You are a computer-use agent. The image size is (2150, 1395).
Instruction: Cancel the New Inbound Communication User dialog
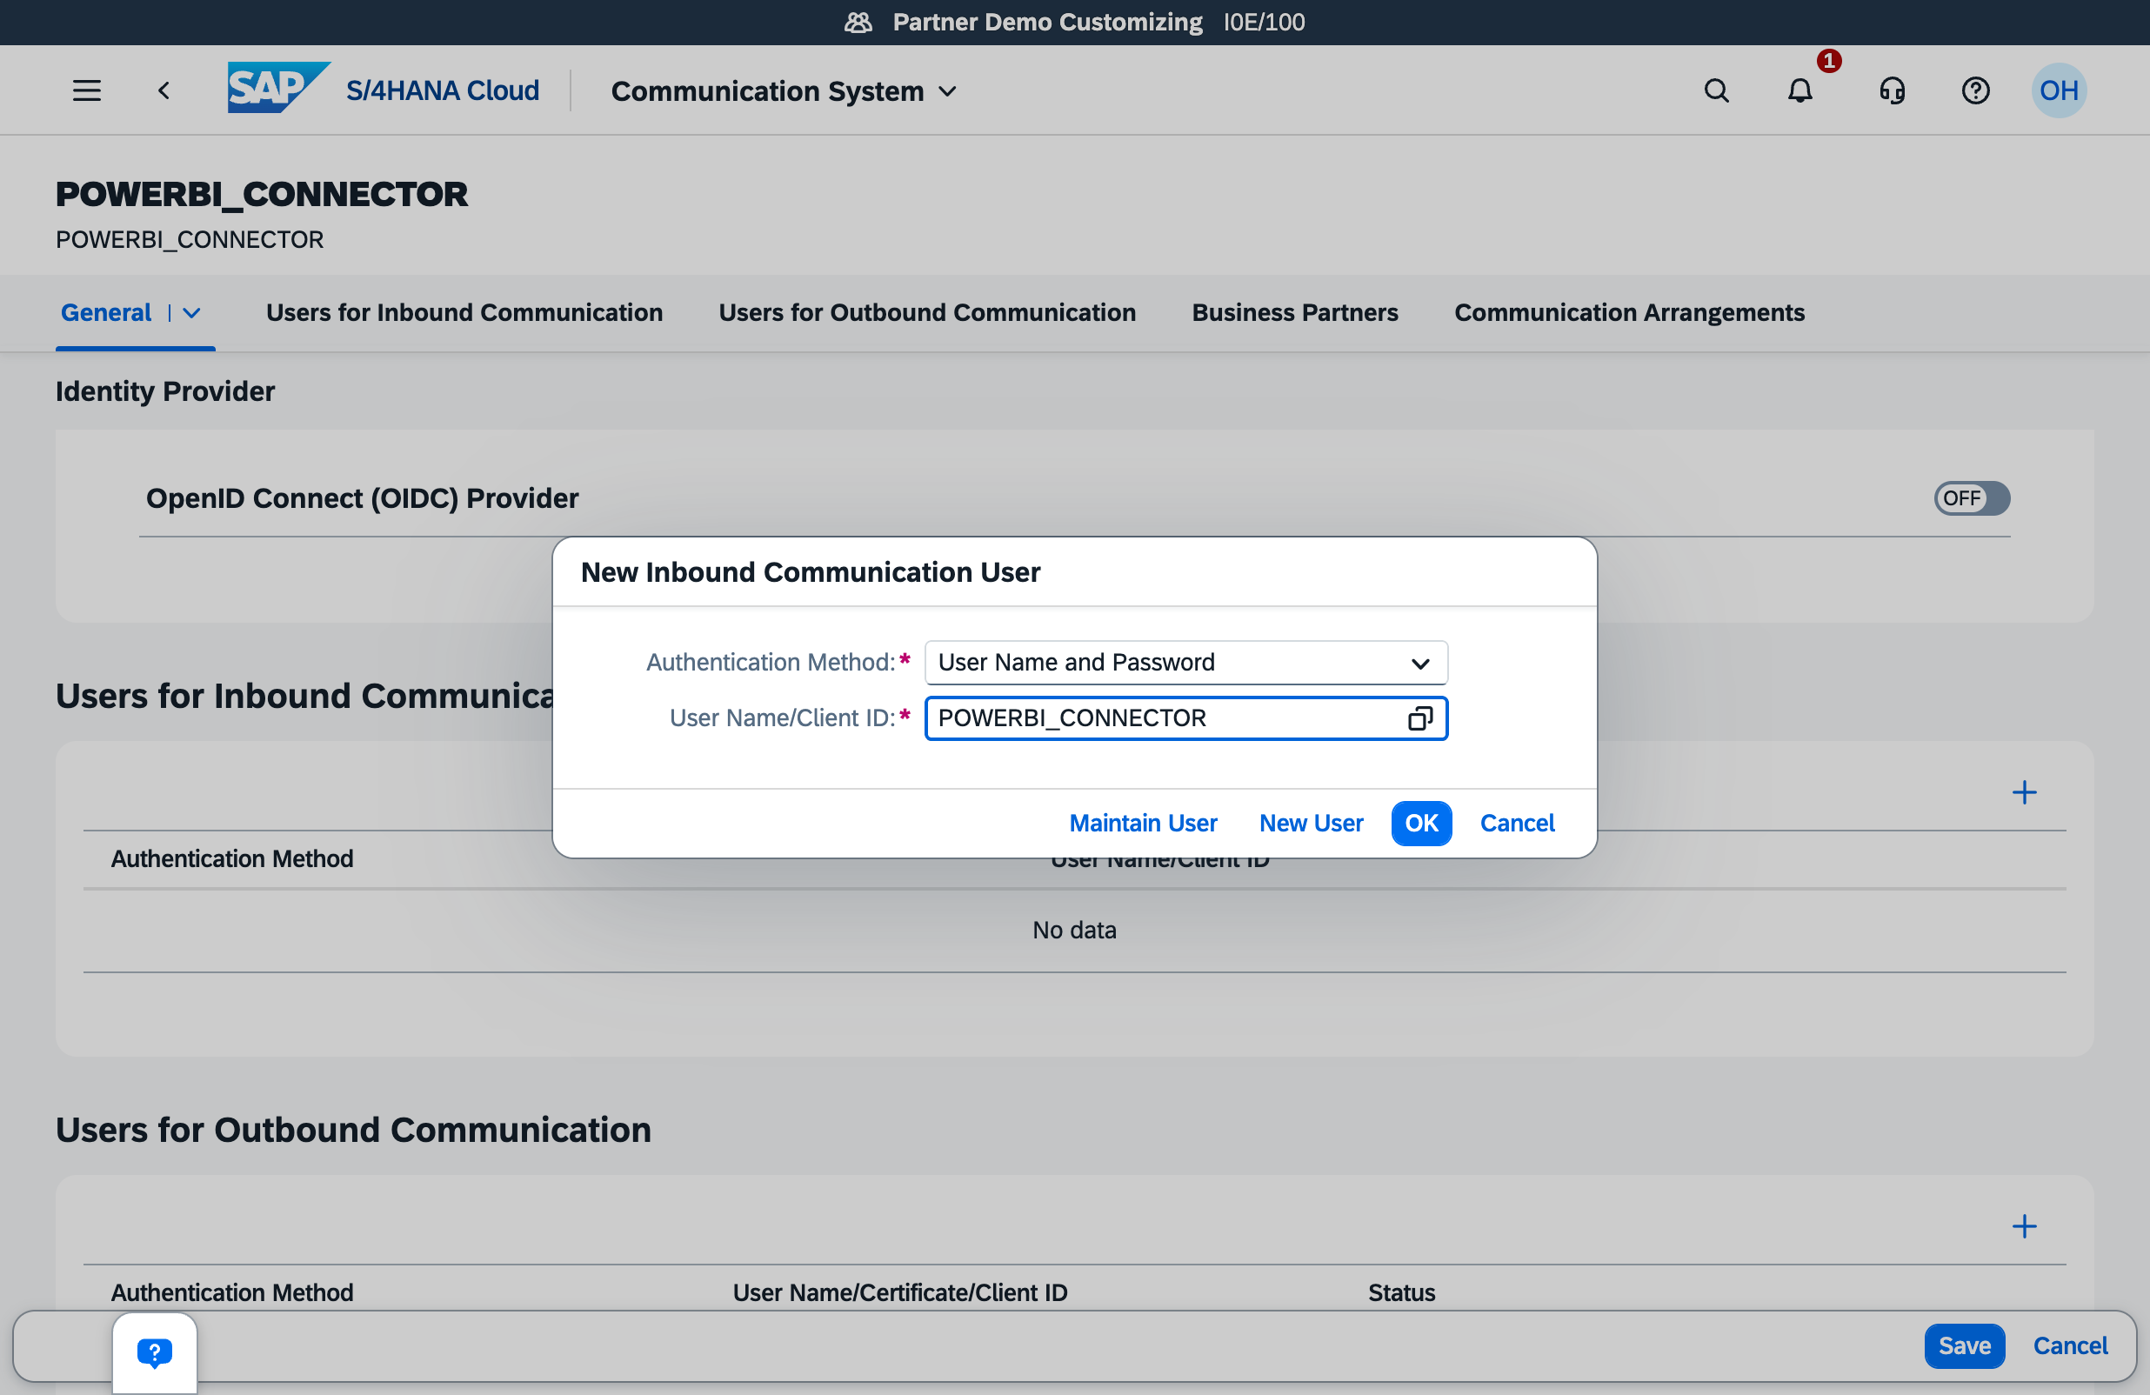[x=1517, y=823]
